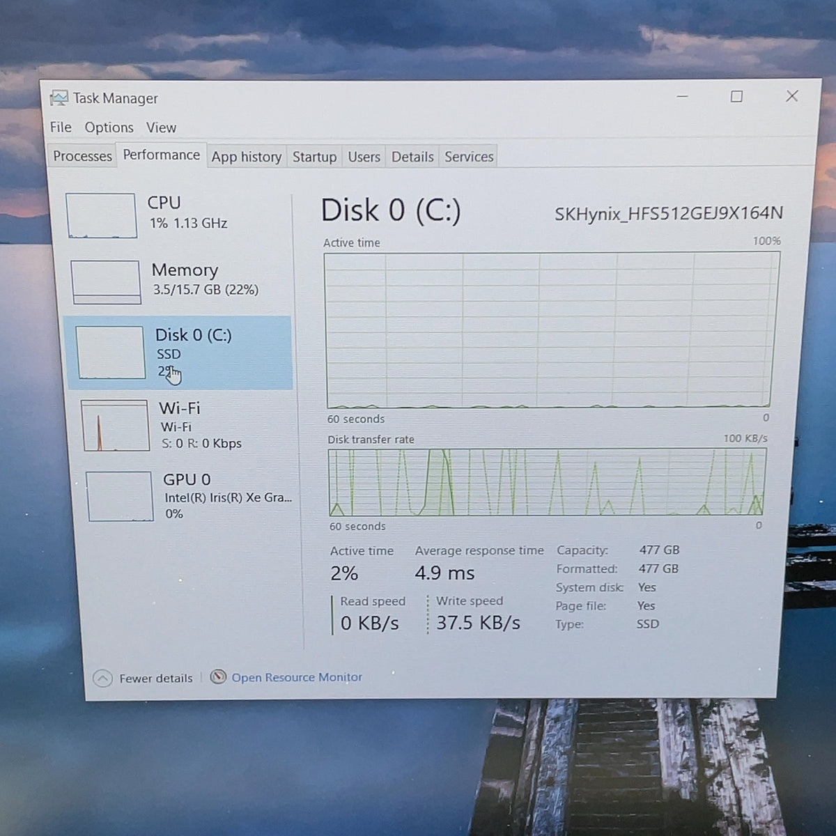The image size is (836, 836).
Task: Click the Disk 0 (C:) heading
Action: (391, 210)
